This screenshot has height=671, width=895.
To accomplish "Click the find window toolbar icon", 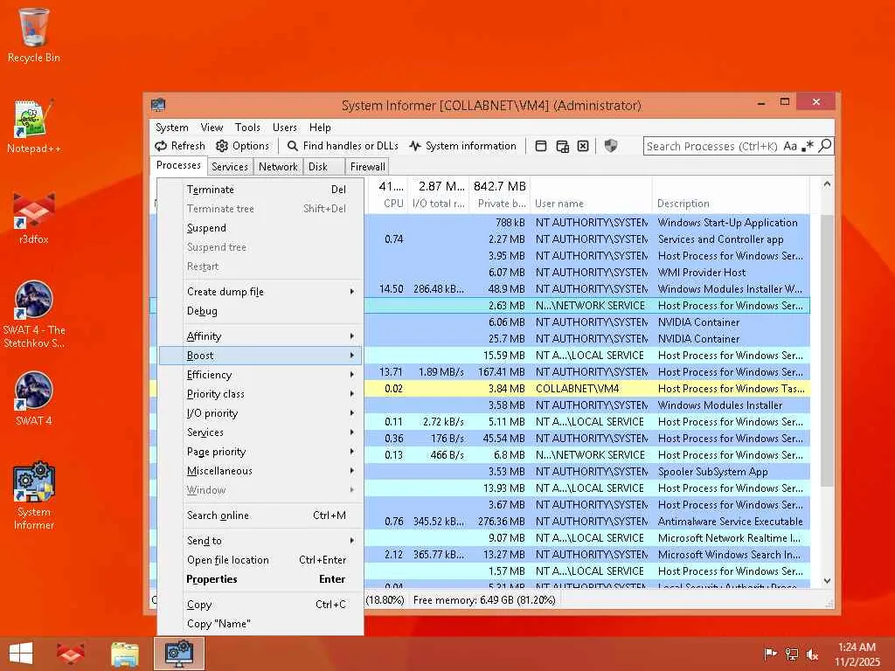I will [x=540, y=146].
